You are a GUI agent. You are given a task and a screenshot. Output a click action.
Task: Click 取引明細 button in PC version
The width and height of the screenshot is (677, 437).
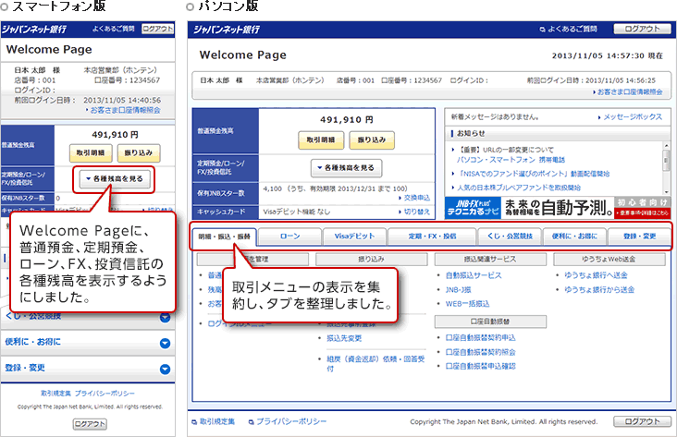point(321,140)
